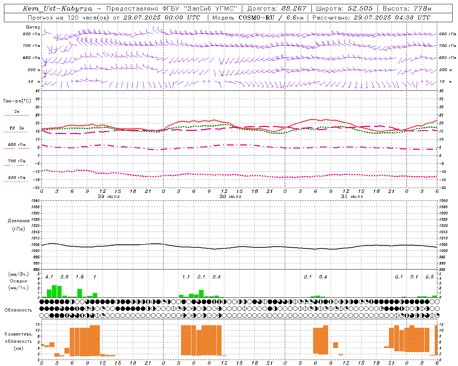Click the Давление pressure panel label
Image resolution: width=458 pixels, height=366 pixels.
click(x=19, y=221)
